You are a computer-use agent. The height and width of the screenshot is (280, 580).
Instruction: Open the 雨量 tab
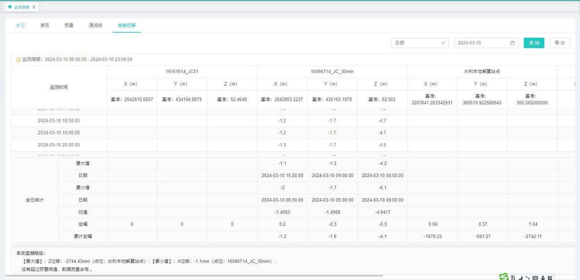(x=69, y=26)
